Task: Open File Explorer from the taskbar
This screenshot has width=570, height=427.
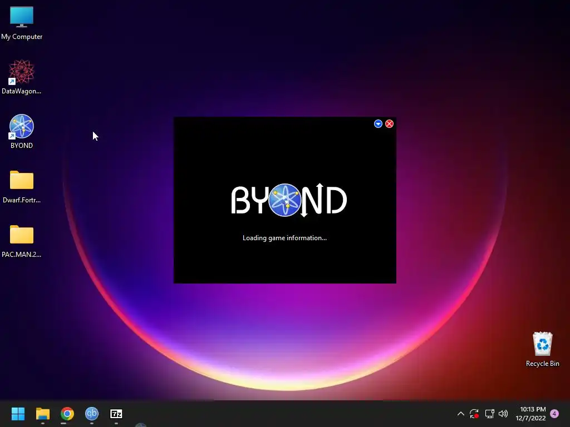Action: pyautogui.click(x=42, y=414)
